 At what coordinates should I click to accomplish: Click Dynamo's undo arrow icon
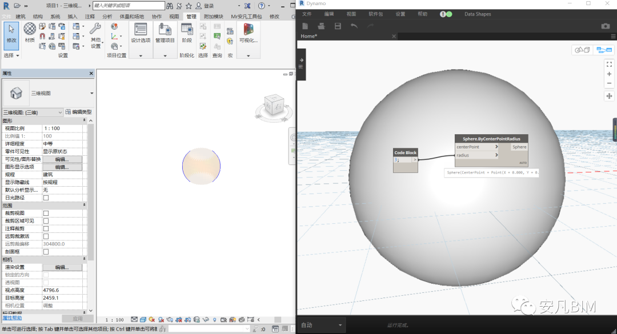pyautogui.click(x=354, y=26)
